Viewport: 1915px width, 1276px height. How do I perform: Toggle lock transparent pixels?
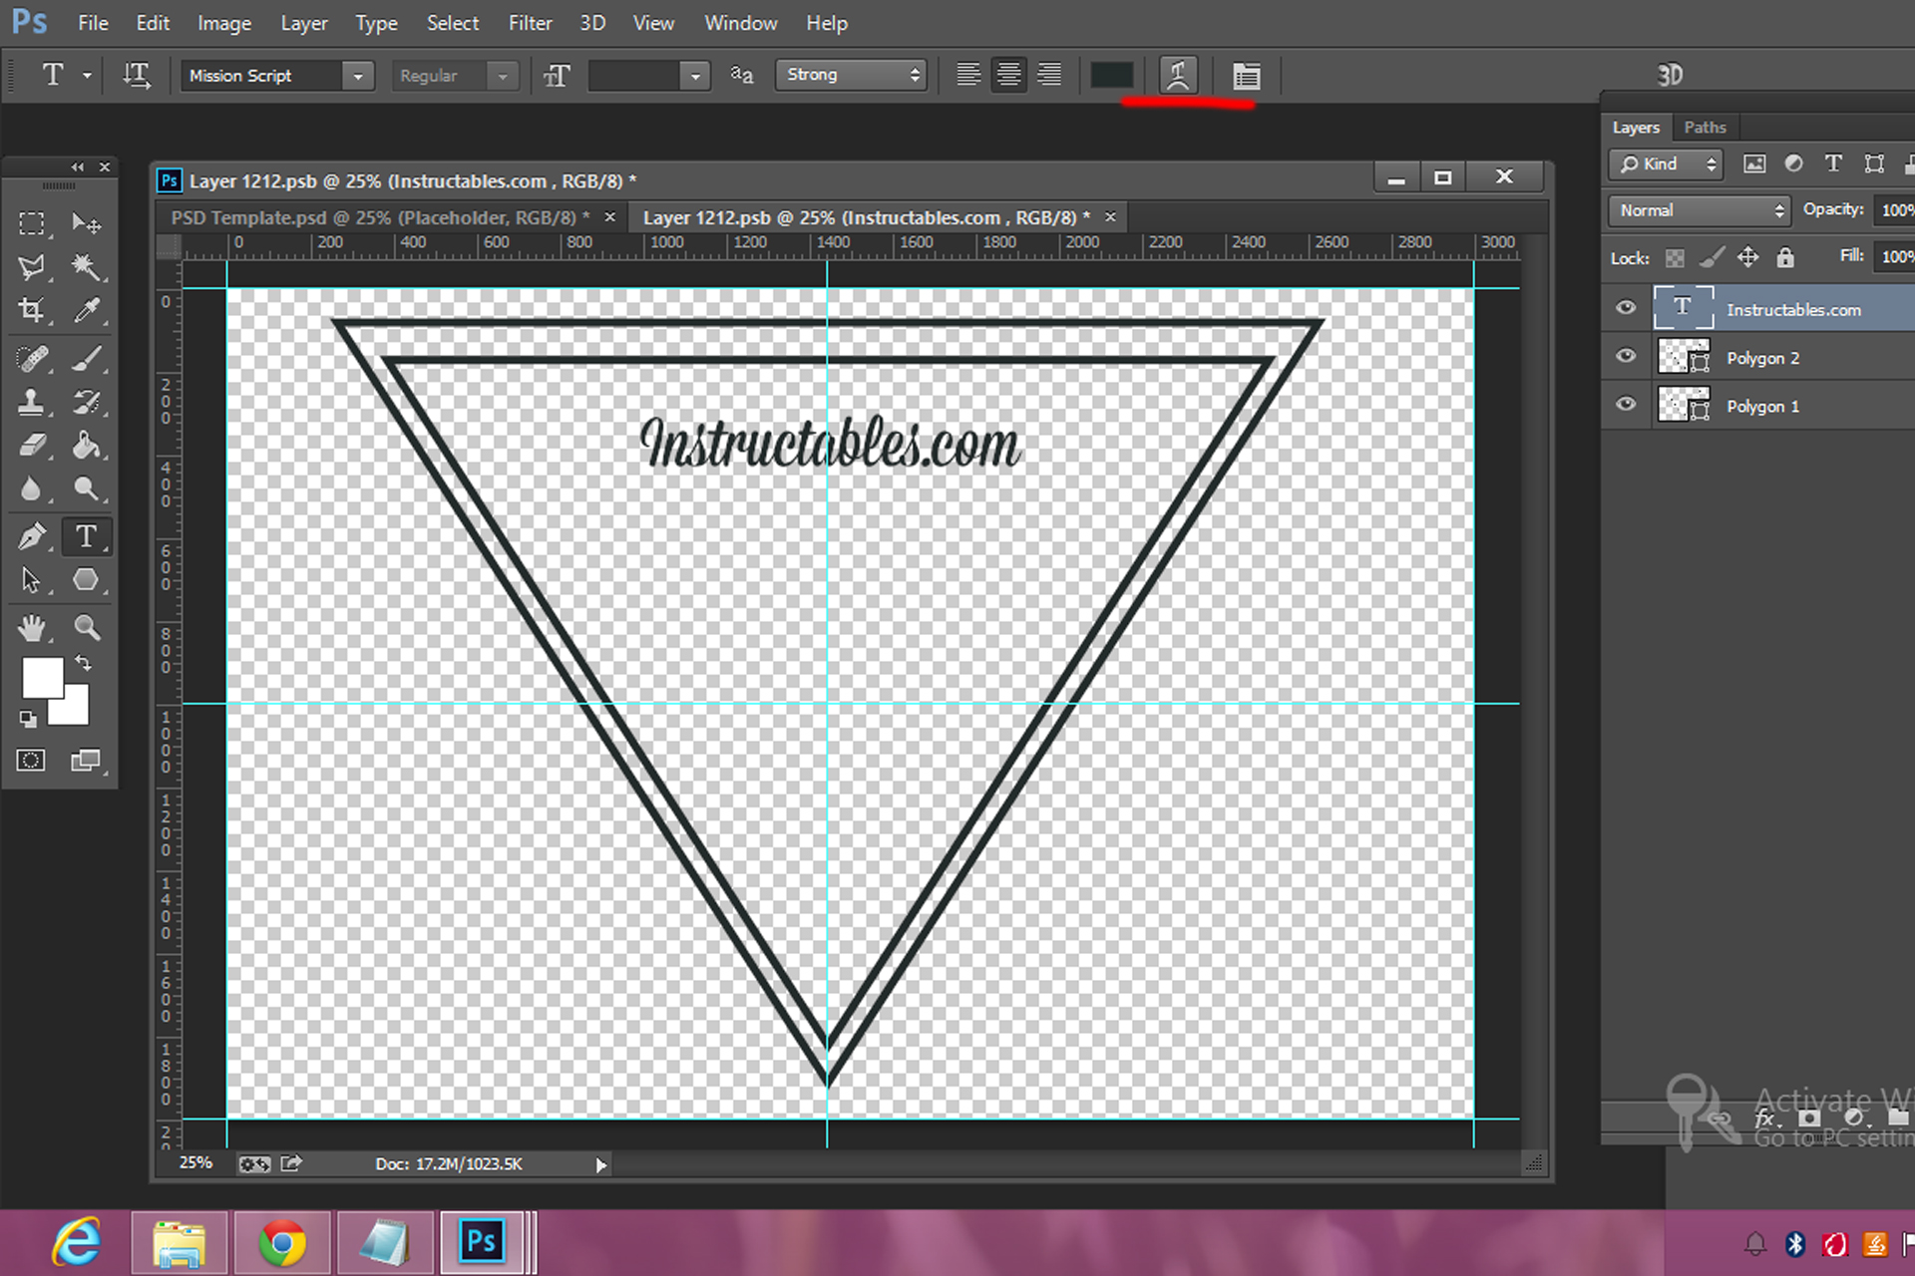1676,258
